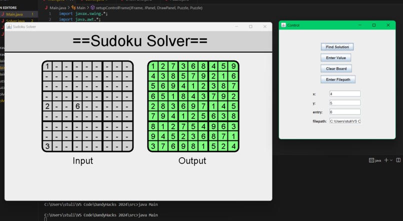This screenshot has width=403, height=221.
Task: Open new terminal with plus icon
Action: point(386,160)
